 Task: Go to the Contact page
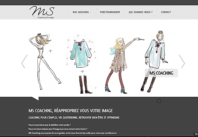click(x=166, y=12)
